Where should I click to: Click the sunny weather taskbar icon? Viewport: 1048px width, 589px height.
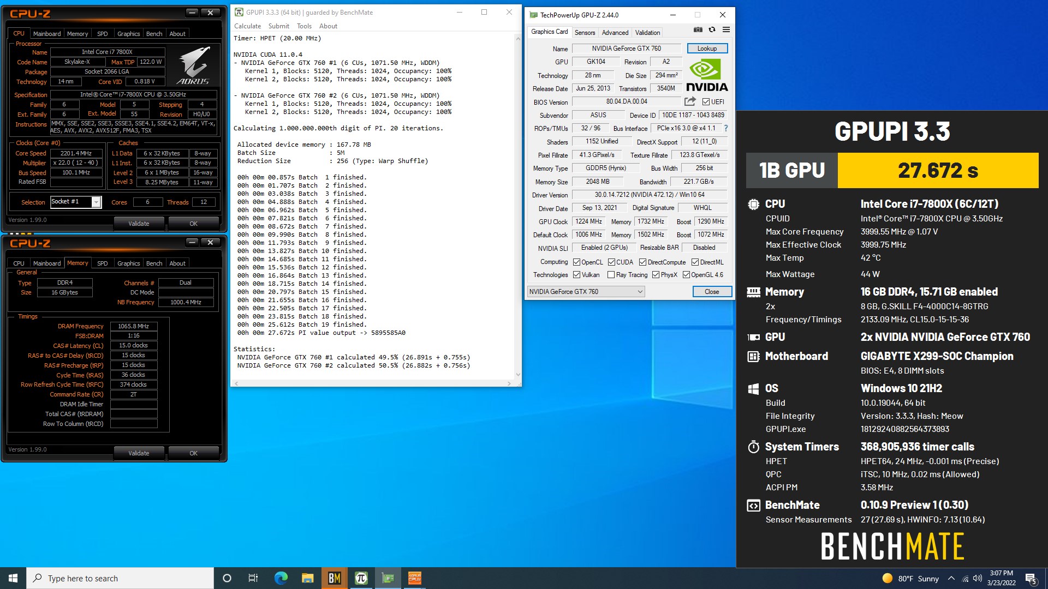pyautogui.click(x=888, y=578)
